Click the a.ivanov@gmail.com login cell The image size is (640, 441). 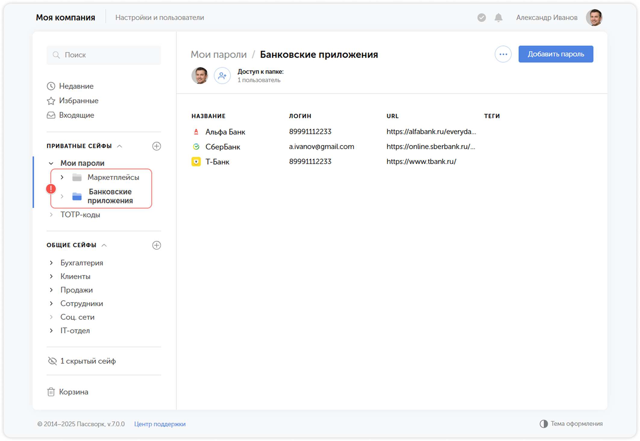[x=322, y=146]
